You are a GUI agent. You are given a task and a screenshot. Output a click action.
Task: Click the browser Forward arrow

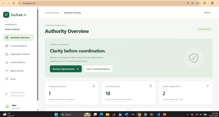coord(8,3)
